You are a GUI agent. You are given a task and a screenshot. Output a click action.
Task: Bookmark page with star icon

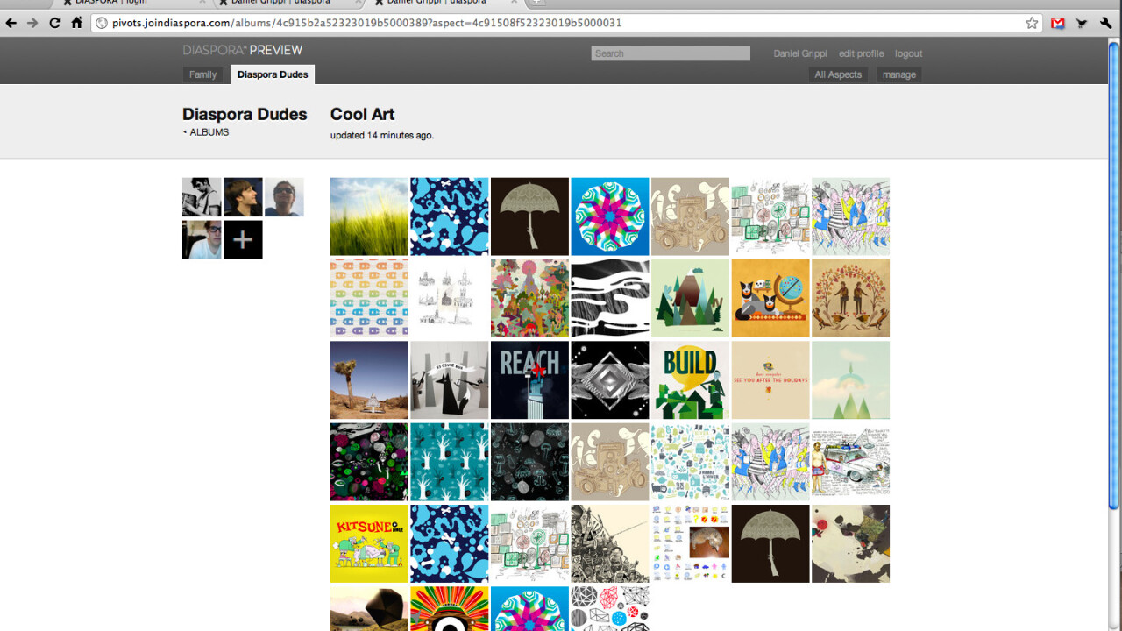coord(1032,23)
